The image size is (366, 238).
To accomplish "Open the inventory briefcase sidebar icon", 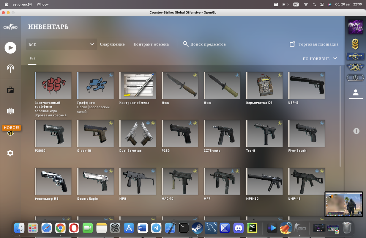I will (x=10, y=90).
